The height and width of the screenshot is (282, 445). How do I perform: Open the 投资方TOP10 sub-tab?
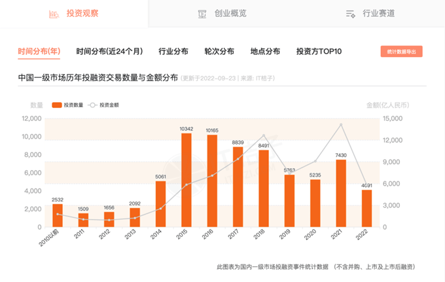pos(319,52)
